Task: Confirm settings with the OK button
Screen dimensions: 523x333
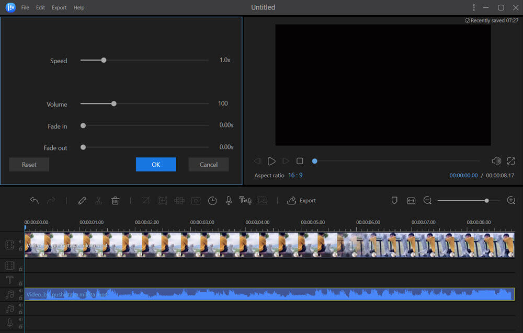Action: 156,164
